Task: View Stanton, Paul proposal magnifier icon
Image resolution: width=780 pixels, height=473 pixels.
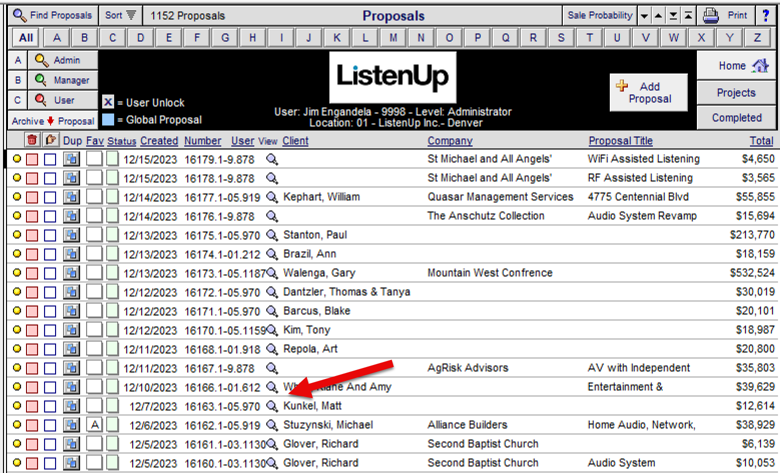Action: [272, 235]
